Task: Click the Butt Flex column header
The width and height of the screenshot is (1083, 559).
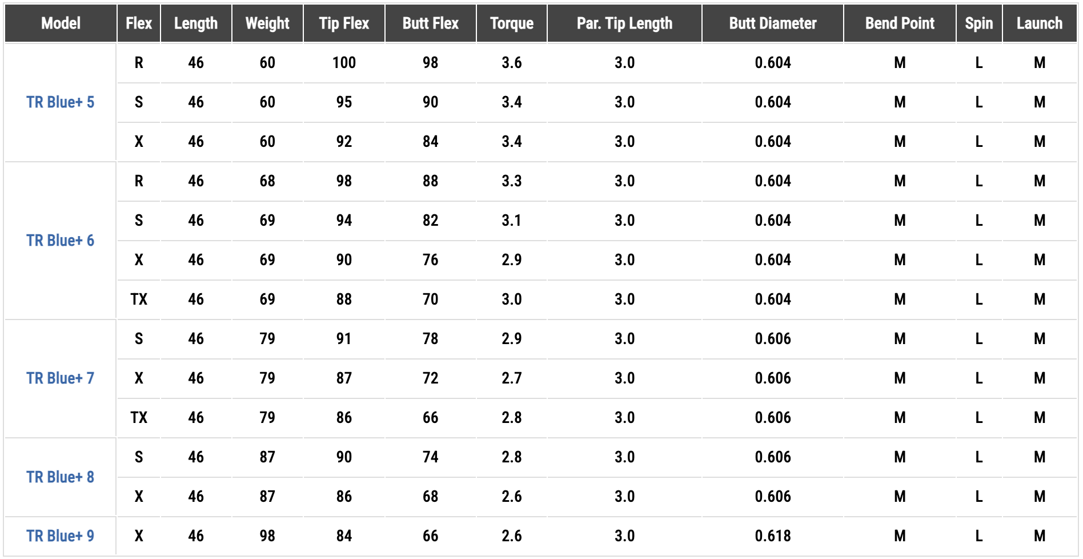Action: coord(430,23)
